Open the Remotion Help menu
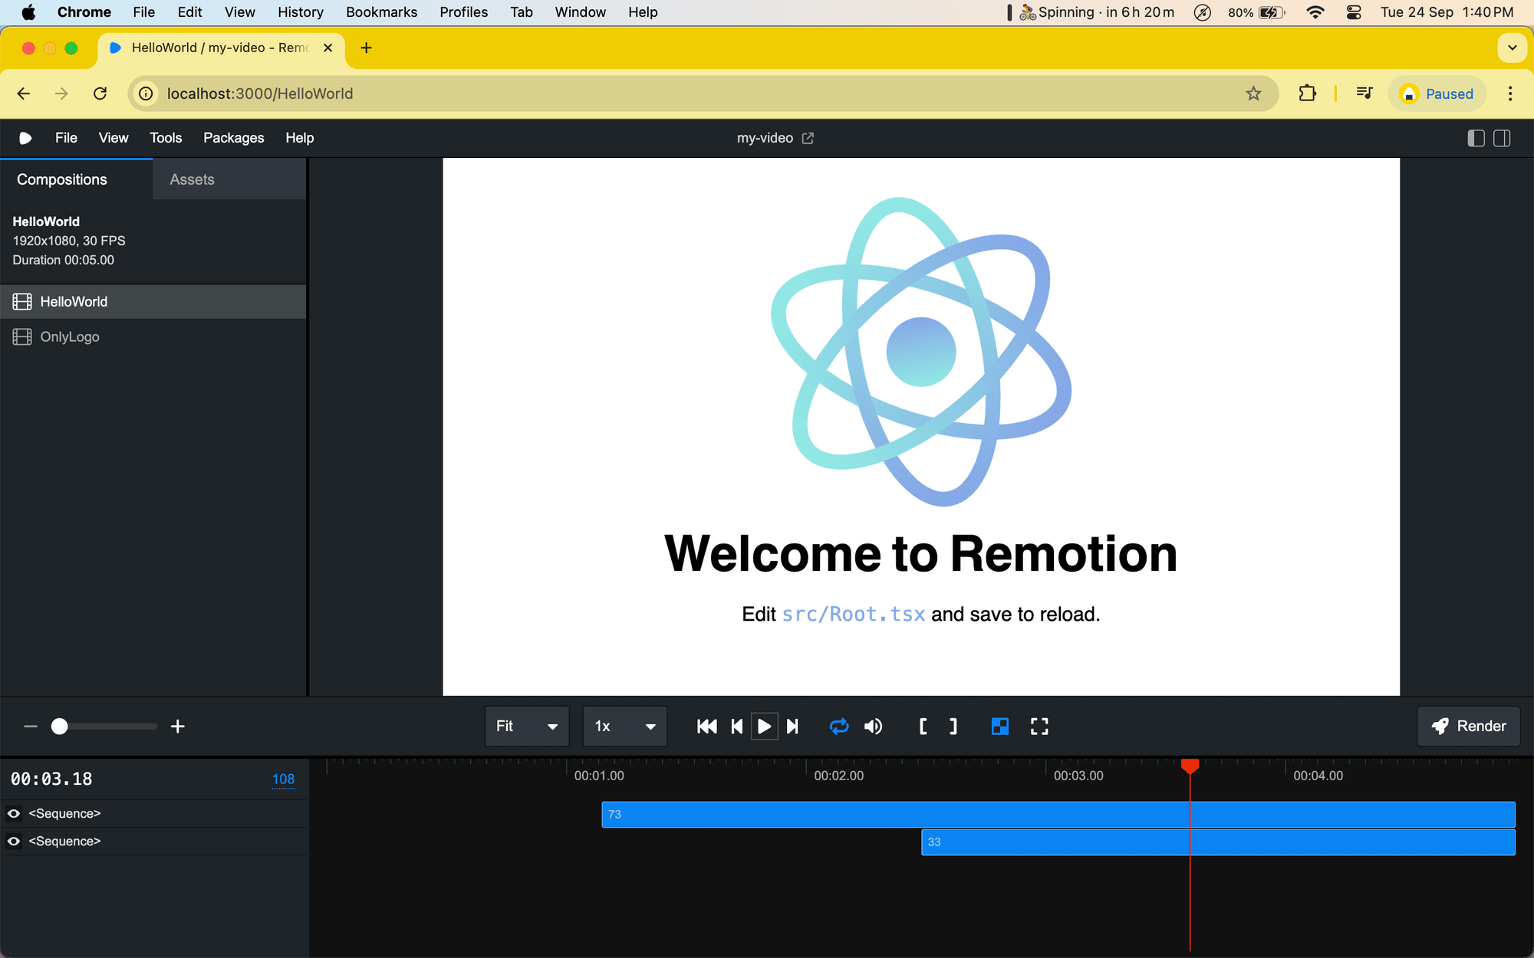This screenshot has height=958, width=1534. pyautogui.click(x=300, y=138)
